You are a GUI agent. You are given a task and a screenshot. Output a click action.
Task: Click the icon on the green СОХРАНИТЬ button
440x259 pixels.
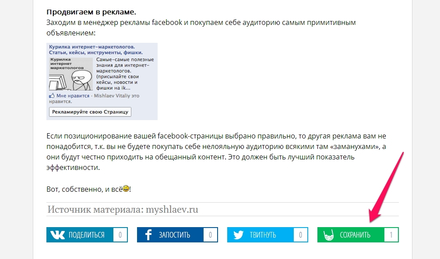(x=328, y=235)
